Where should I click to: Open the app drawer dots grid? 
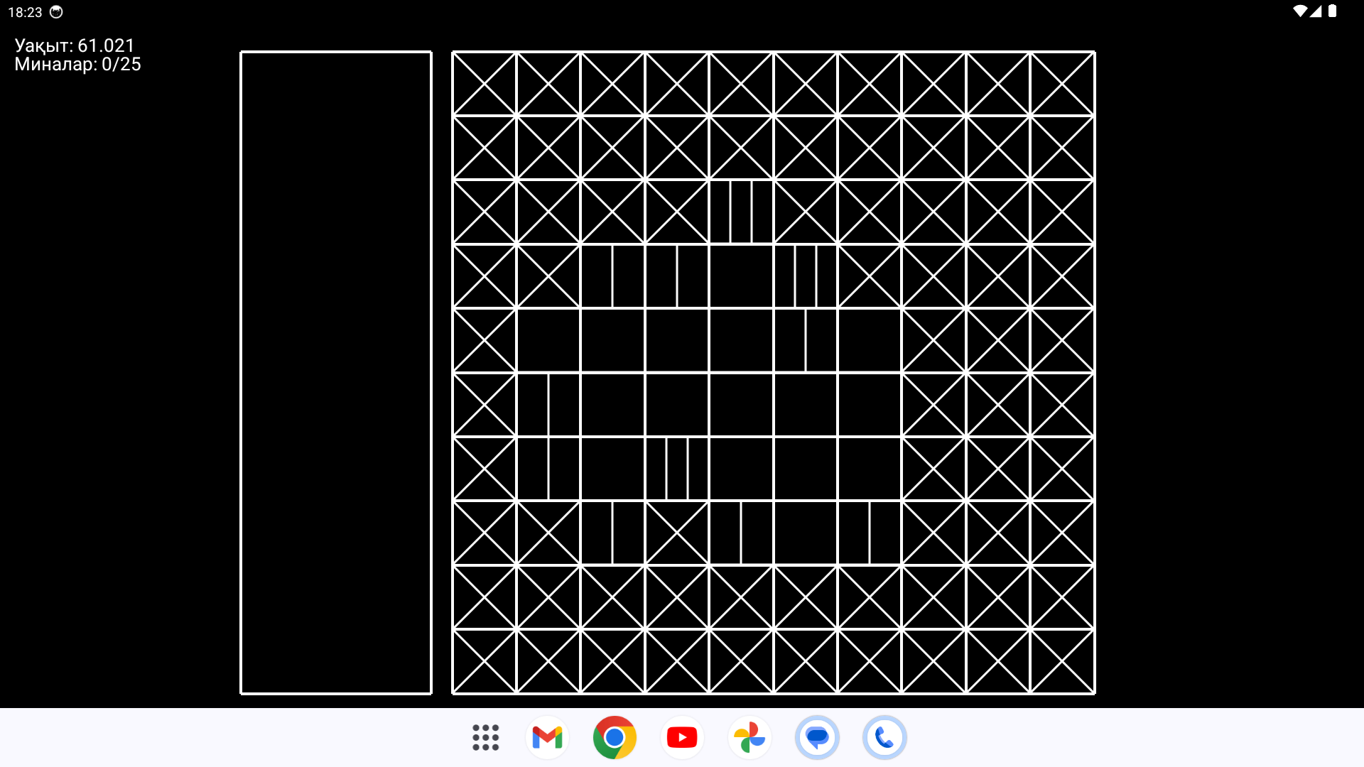pyautogui.click(x=486, y=738)
